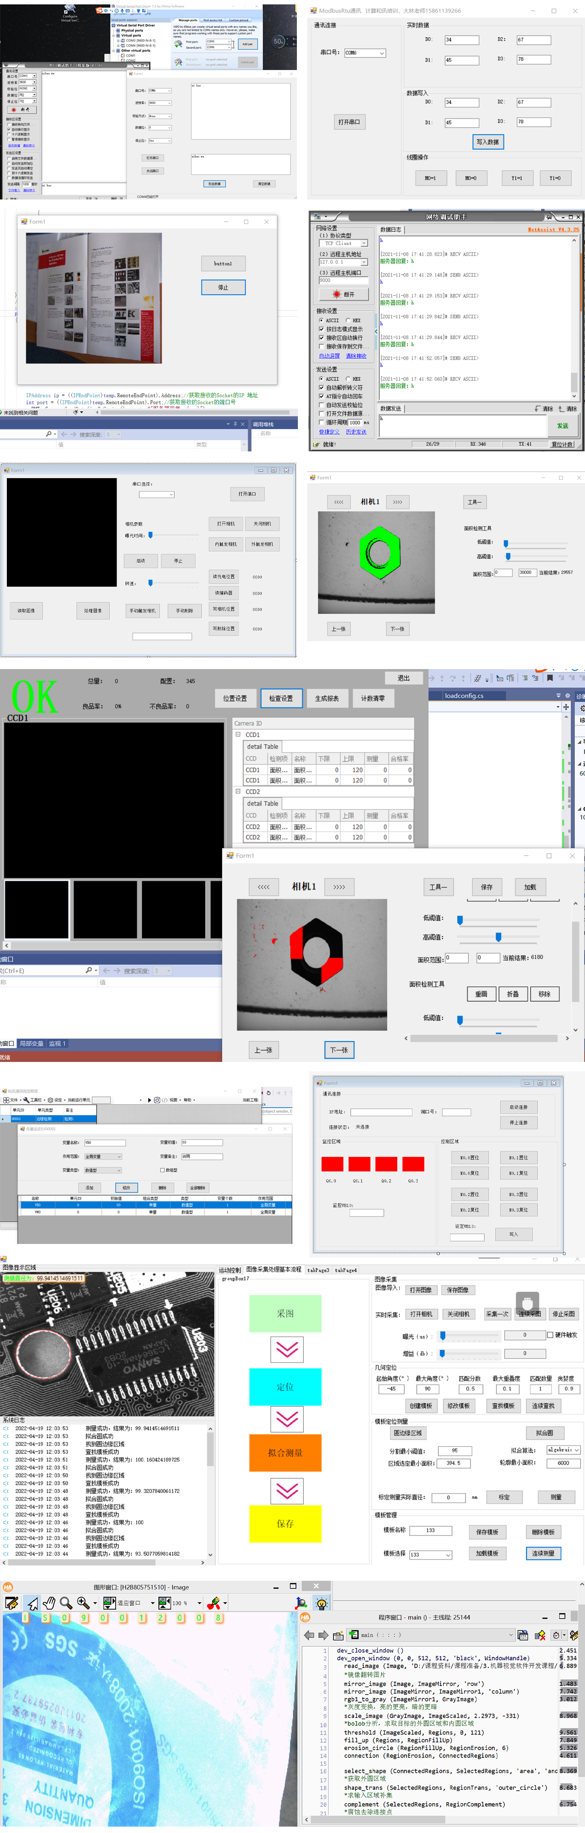Click >>>> next camera button in green nut Form1
This screenshot has width=585, height=1833.
click(x=397, y=502)
